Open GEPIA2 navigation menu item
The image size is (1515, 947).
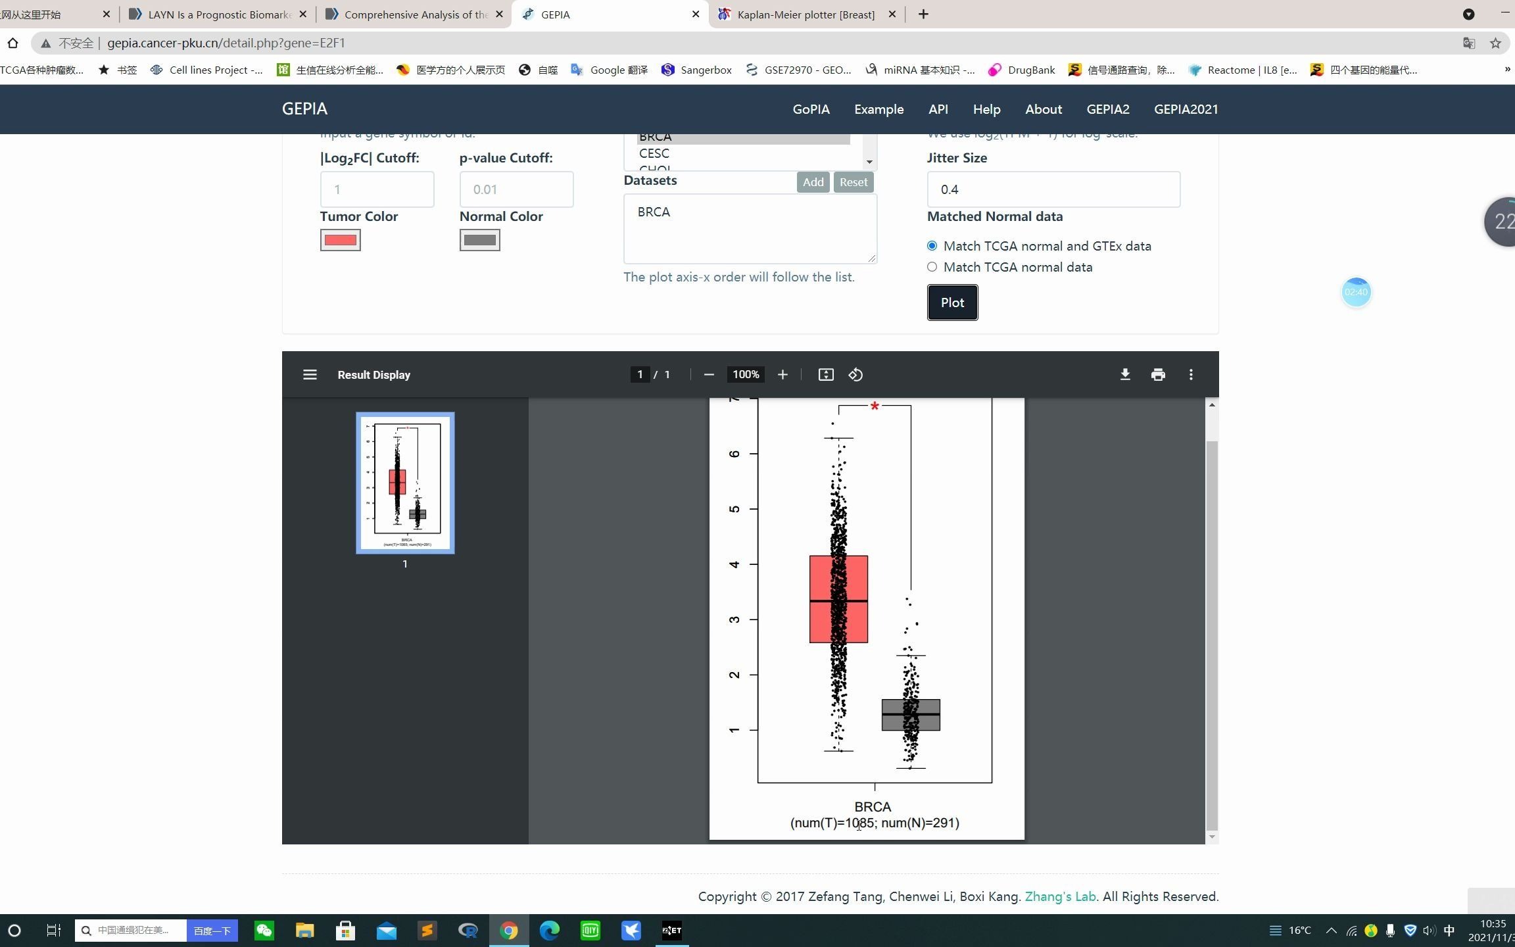click(x=1107, y=109)
